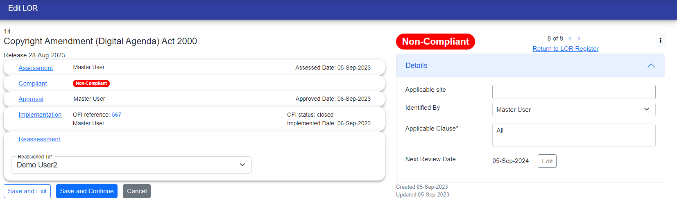Click Save and Exit button
The height and width of the screenshot is (219, 677).
(x=27, y=191)
